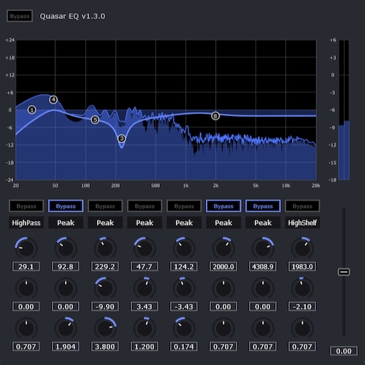Viewport: 365px width, 365px height.
Task: Click the HighPass Q knob above its 0.707 field
Action: pyautogui.click(x=26, y=328)
